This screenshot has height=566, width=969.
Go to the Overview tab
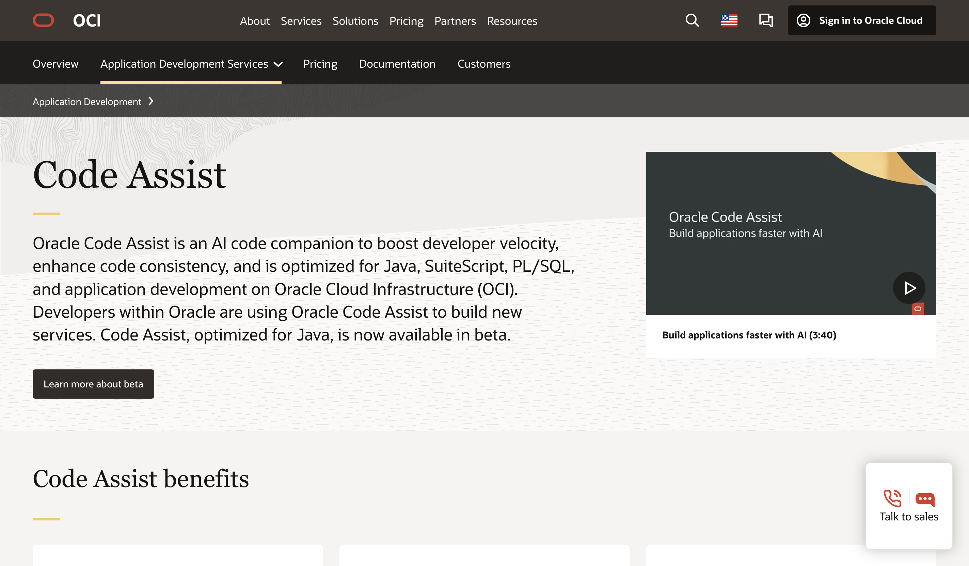[x=55, y=64]
